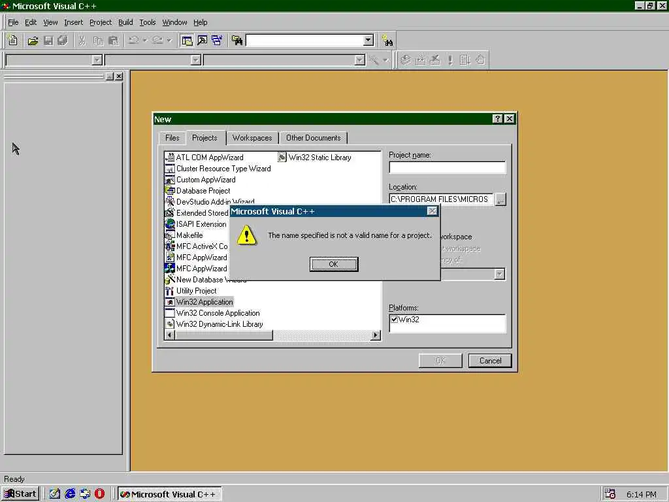Image resolution: width=669 pixels, height=502 pixels.
Task: Select Cluster Resource Type Wizard in list
Action: (223, 168)
